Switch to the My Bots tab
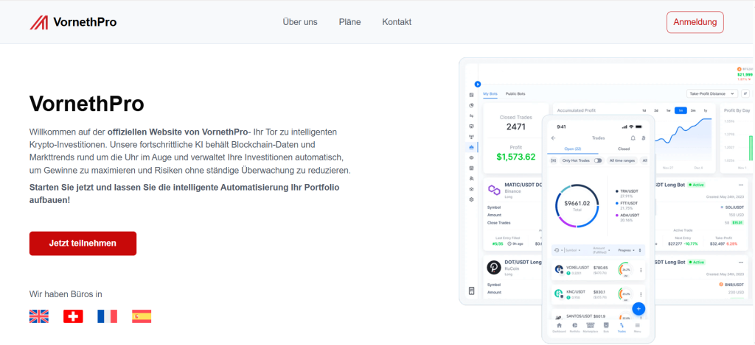 click(x=490, y=93)
